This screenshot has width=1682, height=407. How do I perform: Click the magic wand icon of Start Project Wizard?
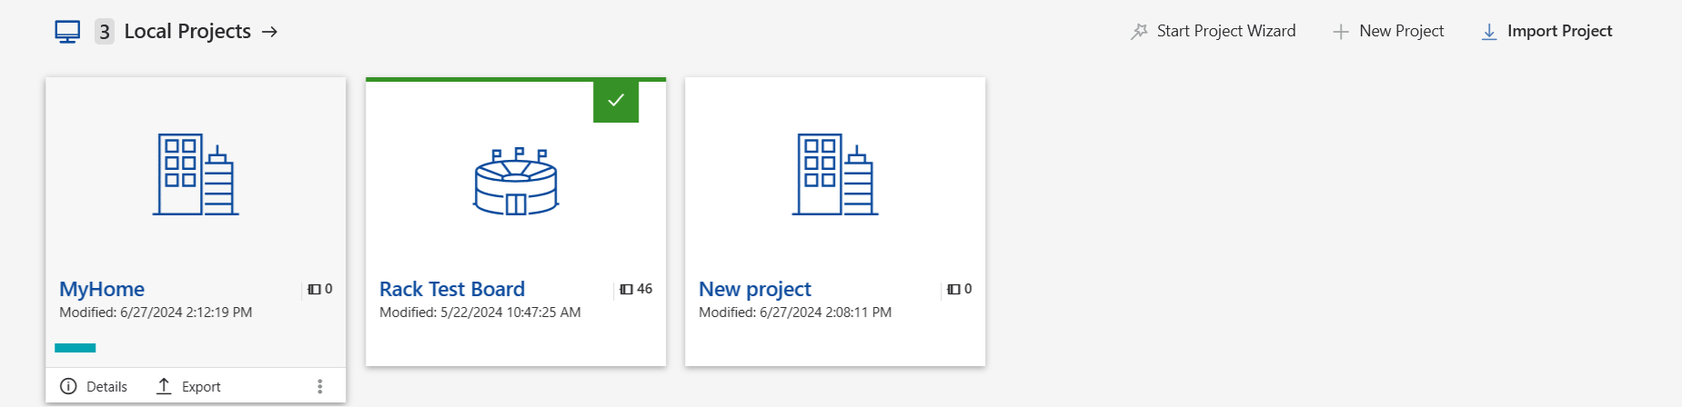tap(1139, 32)
